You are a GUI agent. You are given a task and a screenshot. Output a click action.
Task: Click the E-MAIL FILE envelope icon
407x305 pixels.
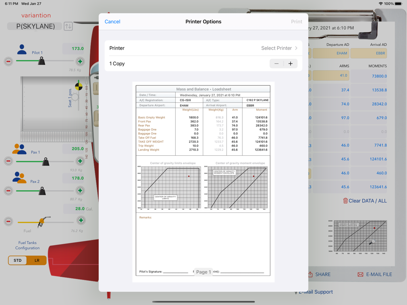[360, 274]
